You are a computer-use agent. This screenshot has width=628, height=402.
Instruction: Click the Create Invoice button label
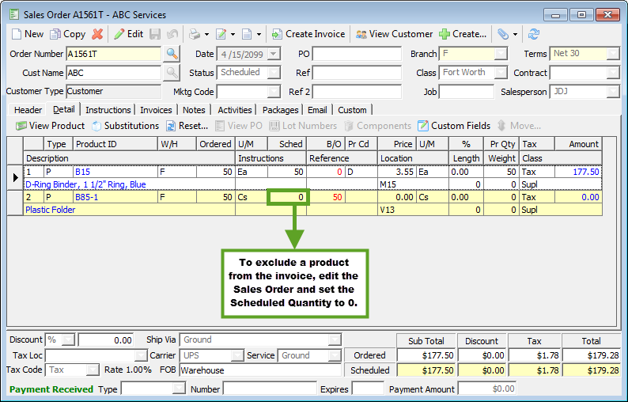(316, 34)
